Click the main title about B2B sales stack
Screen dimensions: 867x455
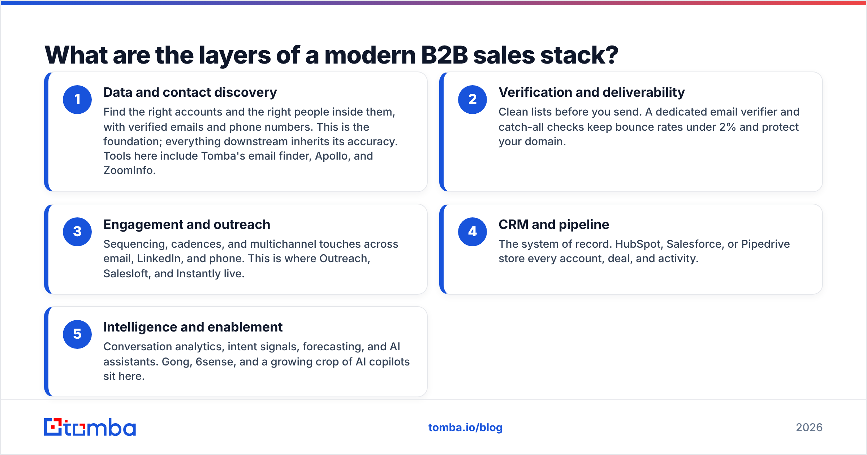[331, 55]
